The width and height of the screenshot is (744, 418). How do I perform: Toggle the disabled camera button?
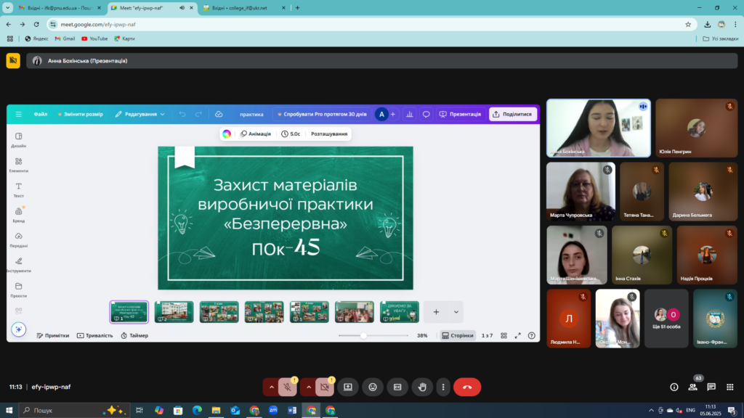pos(325,387)
